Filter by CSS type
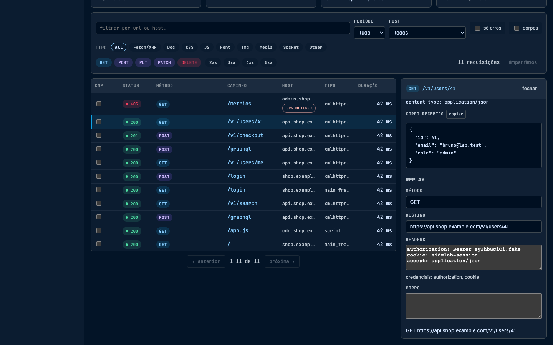553x345 pixels. pos(190,47)
